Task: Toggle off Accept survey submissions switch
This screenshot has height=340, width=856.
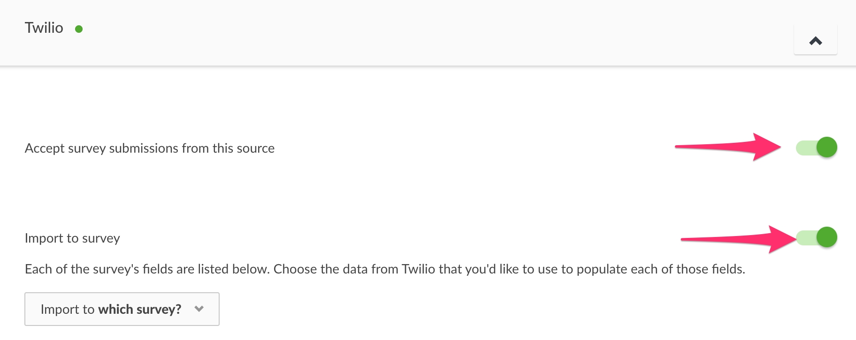Action: 817,148
